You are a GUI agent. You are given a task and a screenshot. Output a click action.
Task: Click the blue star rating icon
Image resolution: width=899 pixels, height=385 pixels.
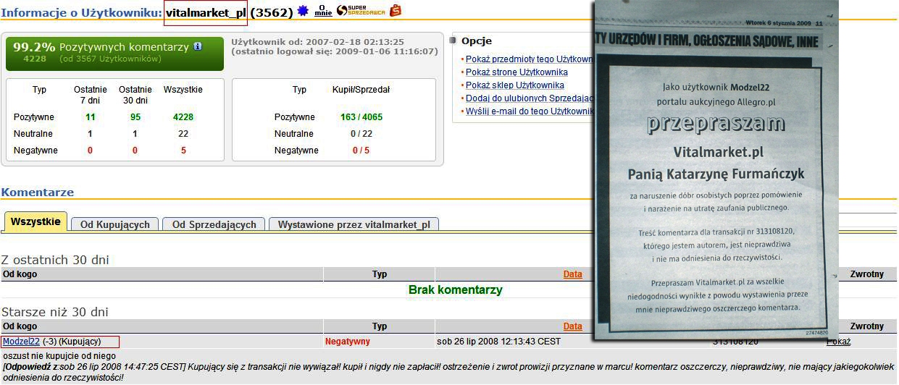click(x=304, y=11)
